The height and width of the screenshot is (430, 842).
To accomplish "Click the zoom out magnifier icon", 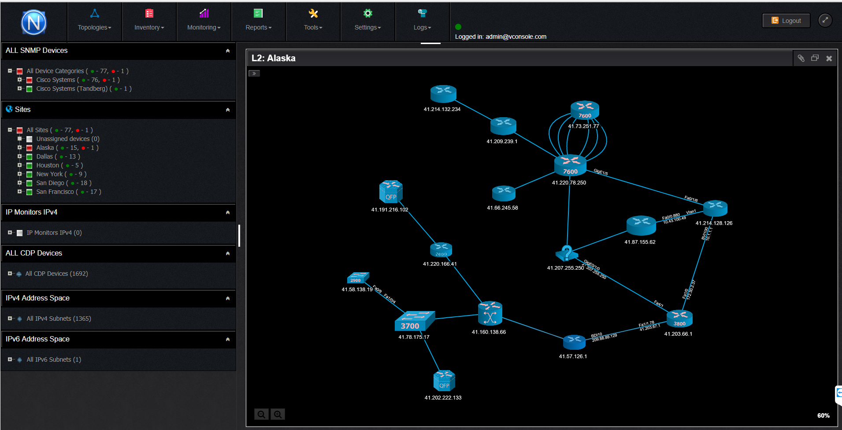I will 261,414.
